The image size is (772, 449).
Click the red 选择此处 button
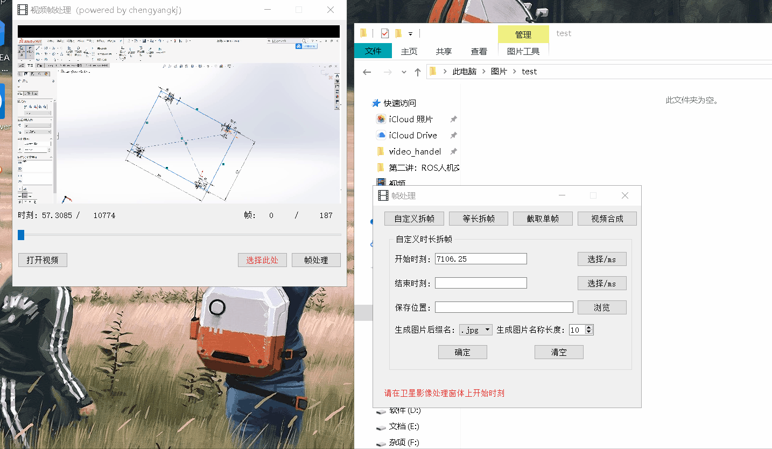(x=262, y=260)
